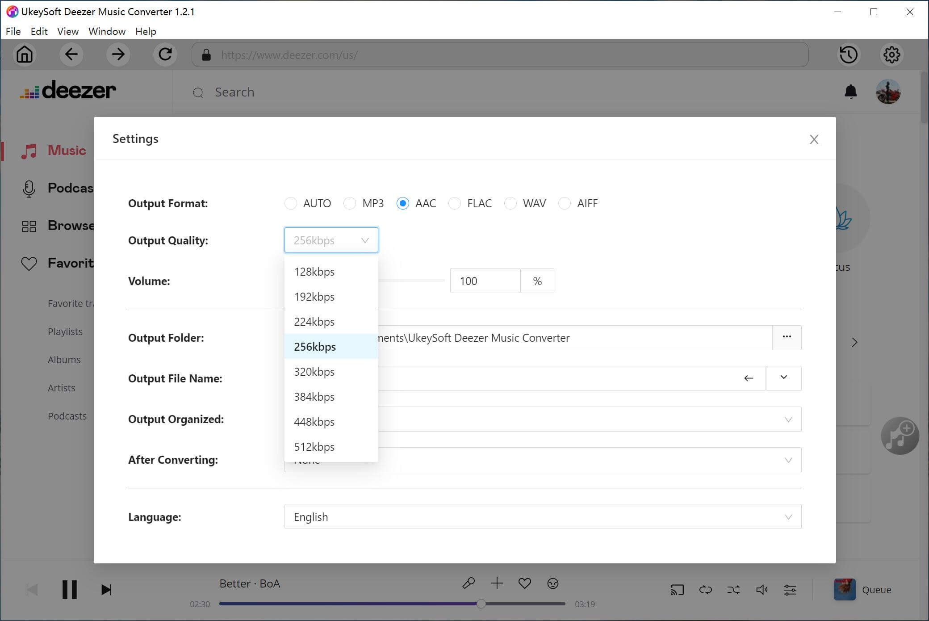929x621 pixels.
Task: Click the volume speaker icon
Action: 762,590
